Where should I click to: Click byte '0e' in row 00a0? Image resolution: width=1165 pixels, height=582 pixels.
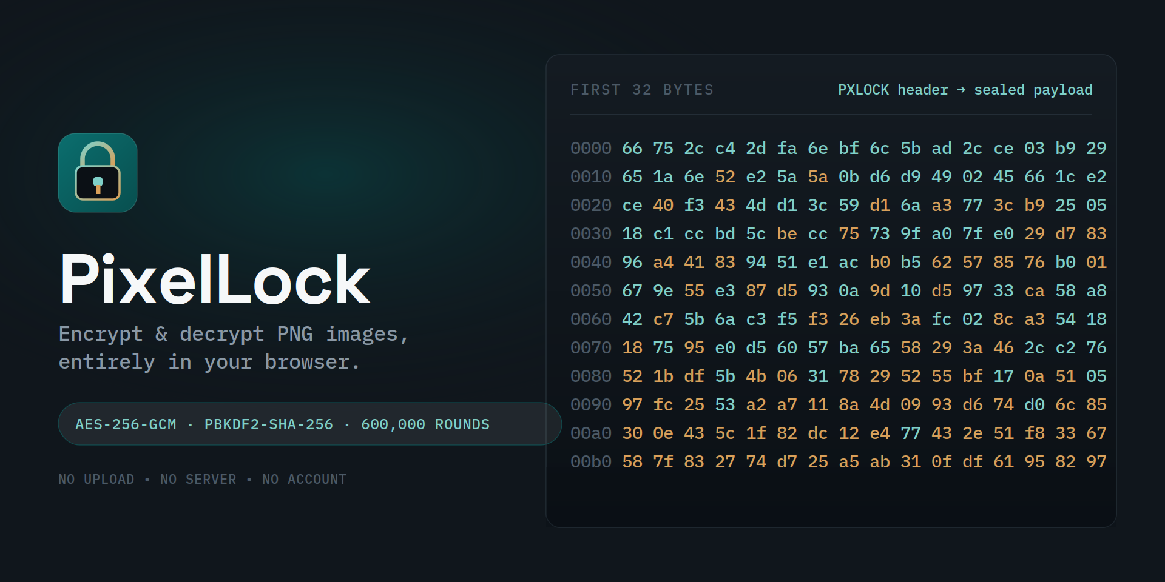pyautogui.click(x=663, y=433)
